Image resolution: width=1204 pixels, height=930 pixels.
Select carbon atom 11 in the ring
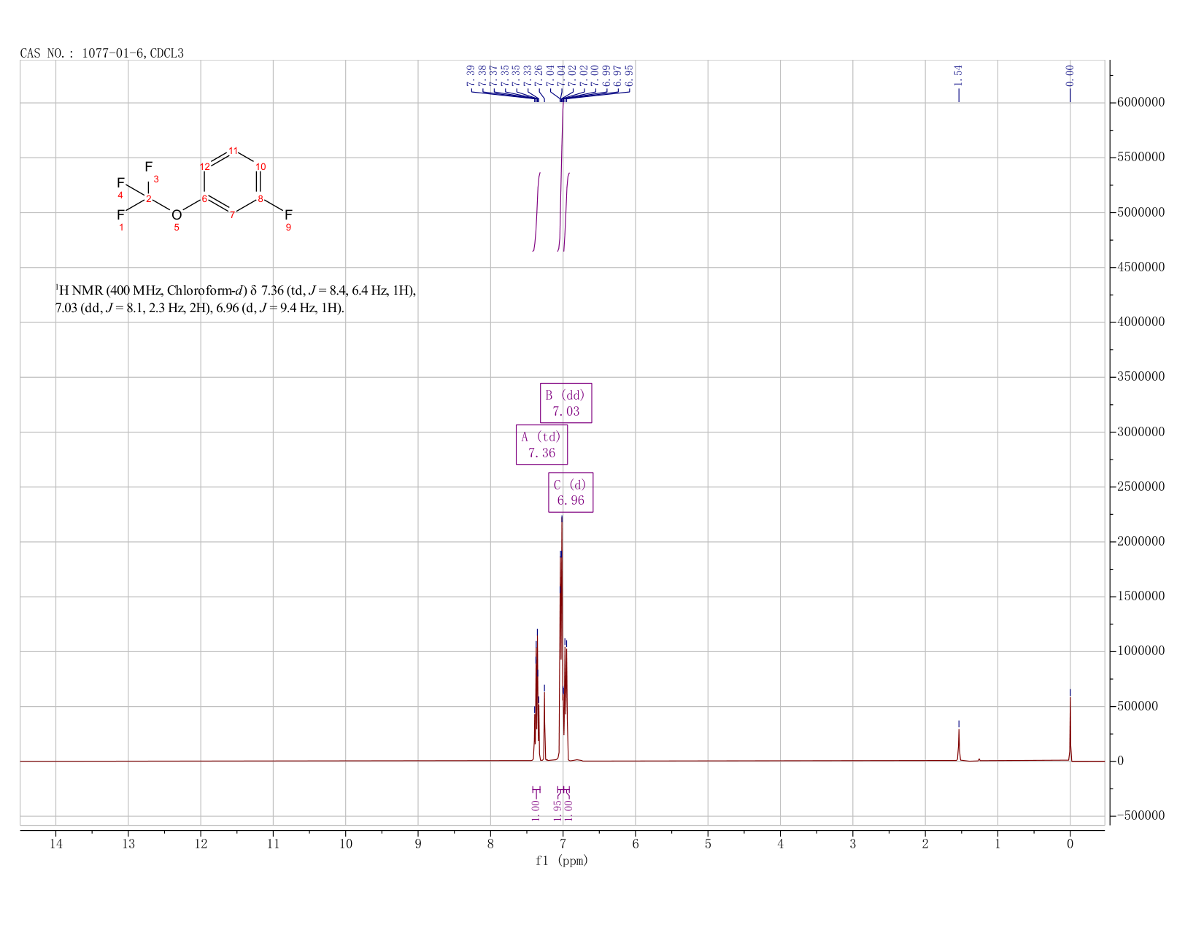pos(233,151)
